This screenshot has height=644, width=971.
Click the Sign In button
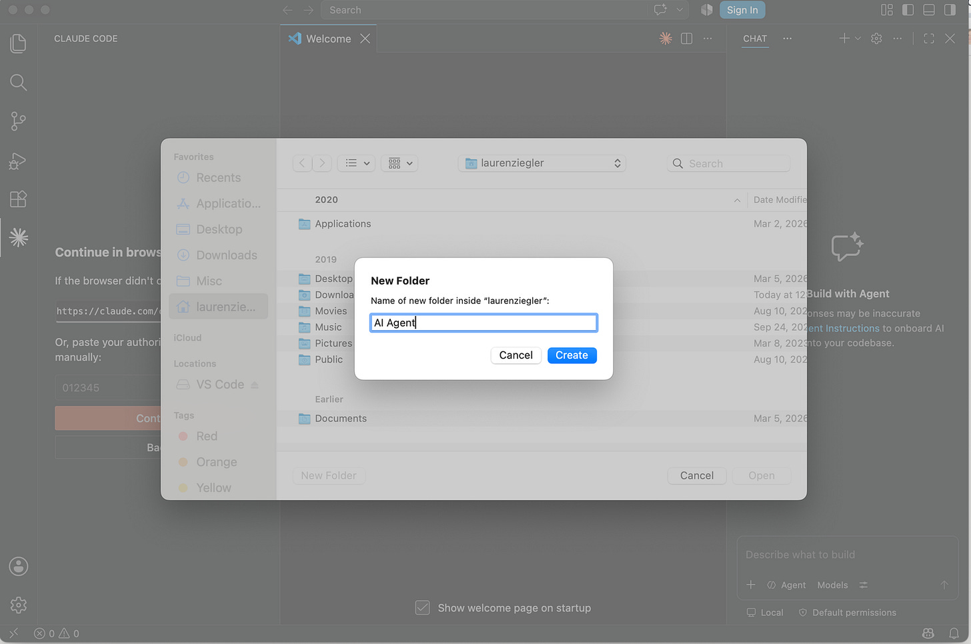coord(742,10)
